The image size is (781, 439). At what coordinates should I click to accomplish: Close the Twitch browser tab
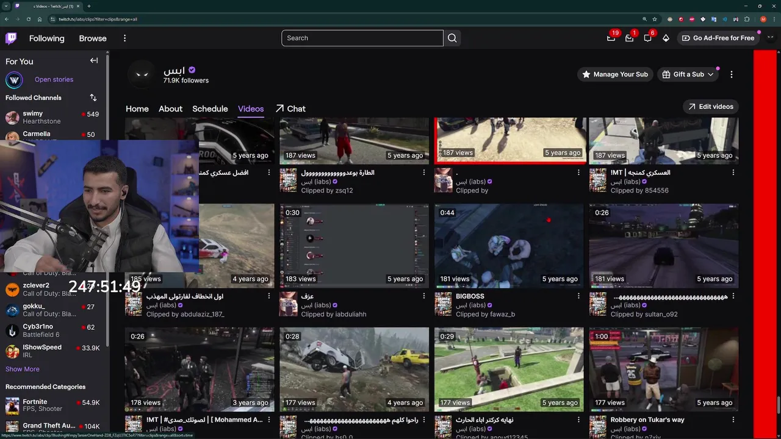pos(79,6)
